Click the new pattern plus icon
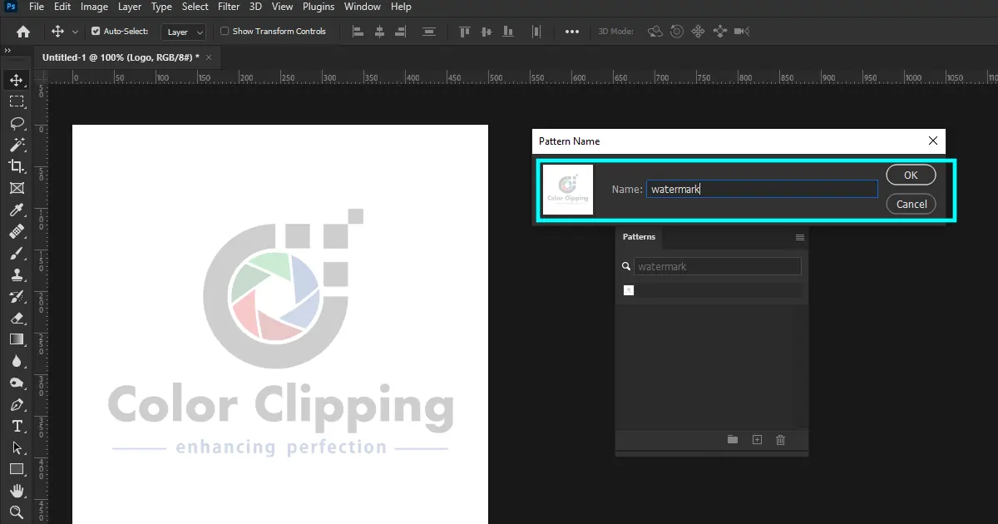 pyautogui.click(x=757, y=439)
